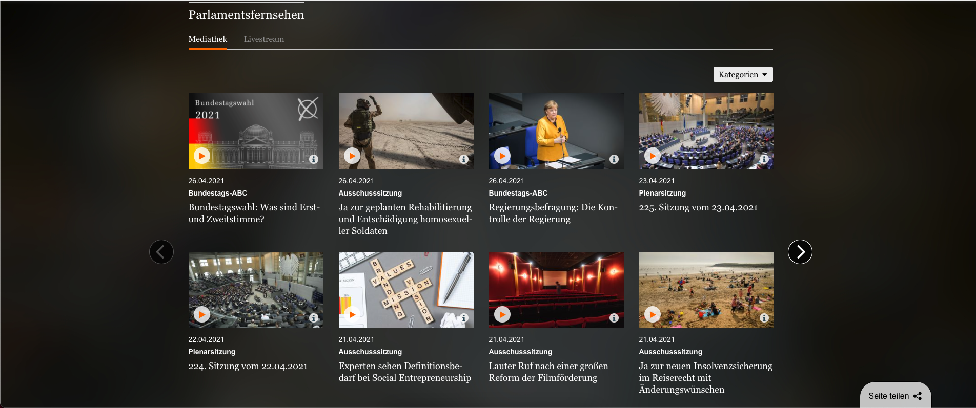976x408 pixels.
Task: Click Ausschusssitzung label under beach video
Action: coord(670,352)
